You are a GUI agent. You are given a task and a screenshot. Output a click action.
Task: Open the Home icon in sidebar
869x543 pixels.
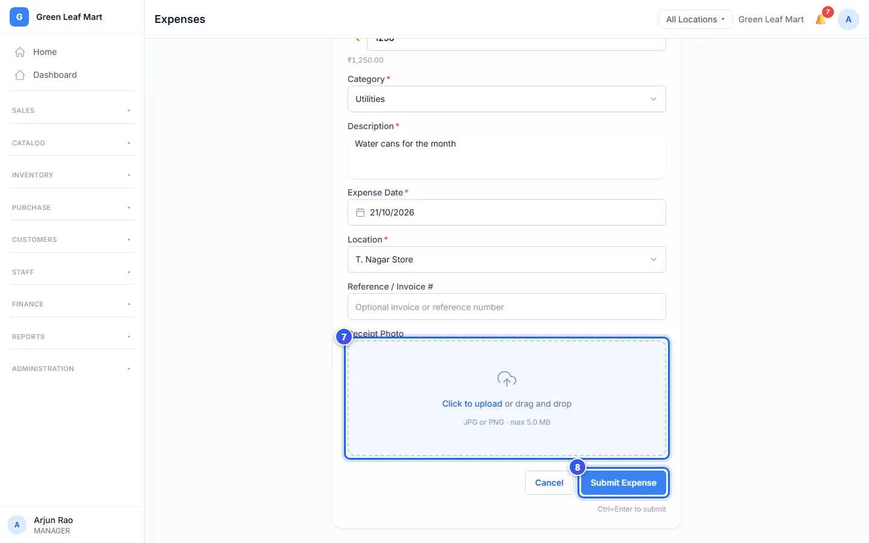pyautogui.click(x=20, y=52)
